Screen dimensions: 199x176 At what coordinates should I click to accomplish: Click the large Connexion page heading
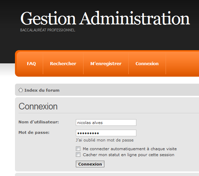[38, 106]
